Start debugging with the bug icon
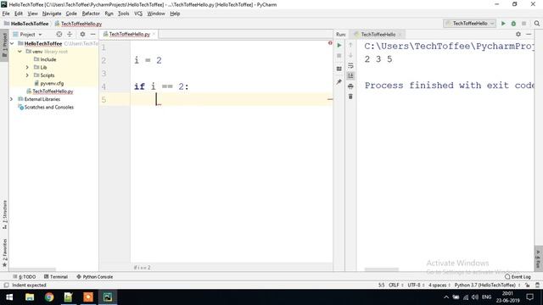This screenshot has width=543, height=305. pos(513,24)
